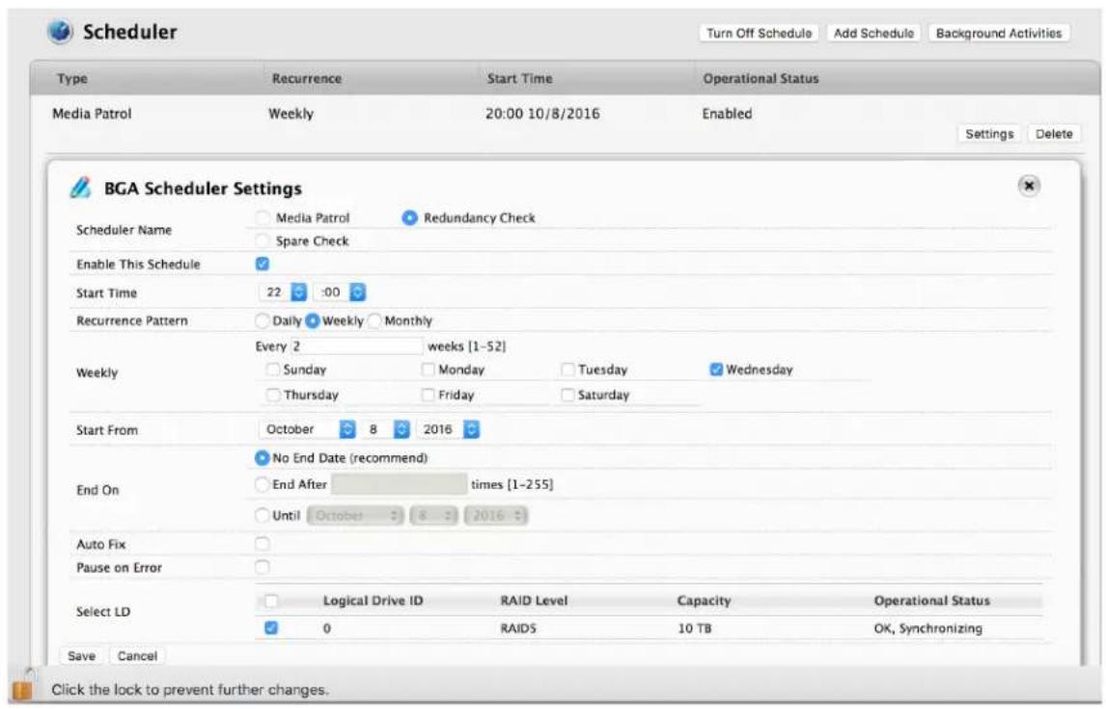Click the Type column header
This screenshot has height=709, width=1106.
[x=72, y=78]
